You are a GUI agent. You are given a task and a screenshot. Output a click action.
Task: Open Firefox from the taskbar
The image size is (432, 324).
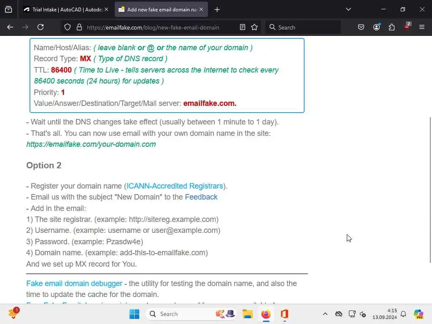click(x=266, y=314)
